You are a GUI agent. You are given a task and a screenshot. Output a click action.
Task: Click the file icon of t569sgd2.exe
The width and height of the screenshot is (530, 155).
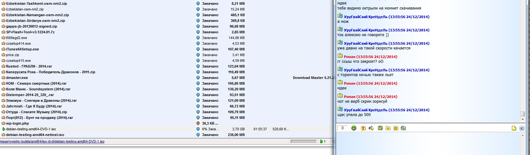tap(3, 38)
